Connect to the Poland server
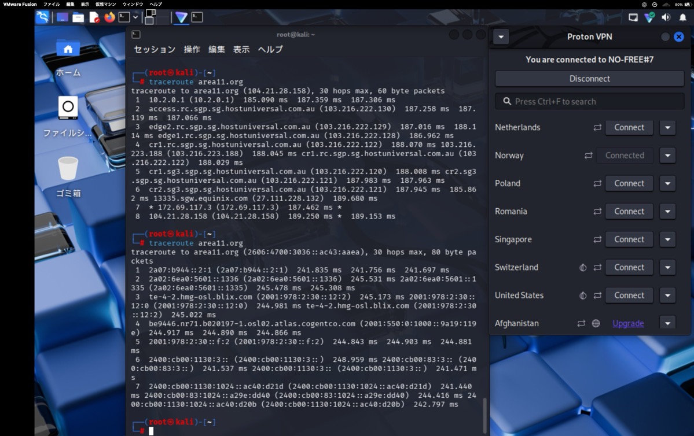 (x=629, y=183)
